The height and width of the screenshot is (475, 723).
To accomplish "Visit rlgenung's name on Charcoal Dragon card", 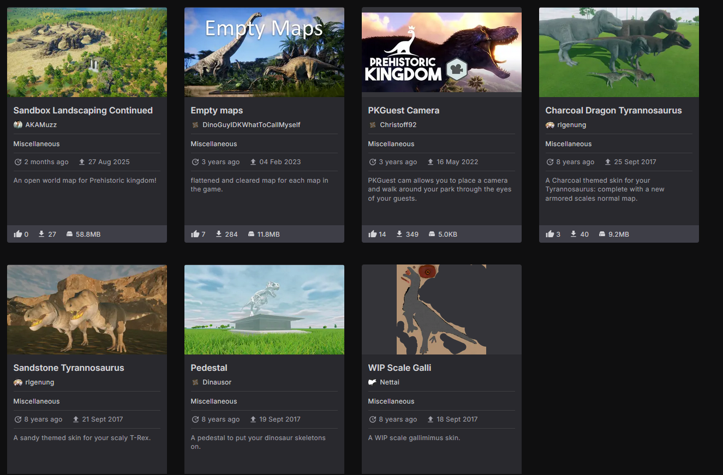I will click(573, 125).
